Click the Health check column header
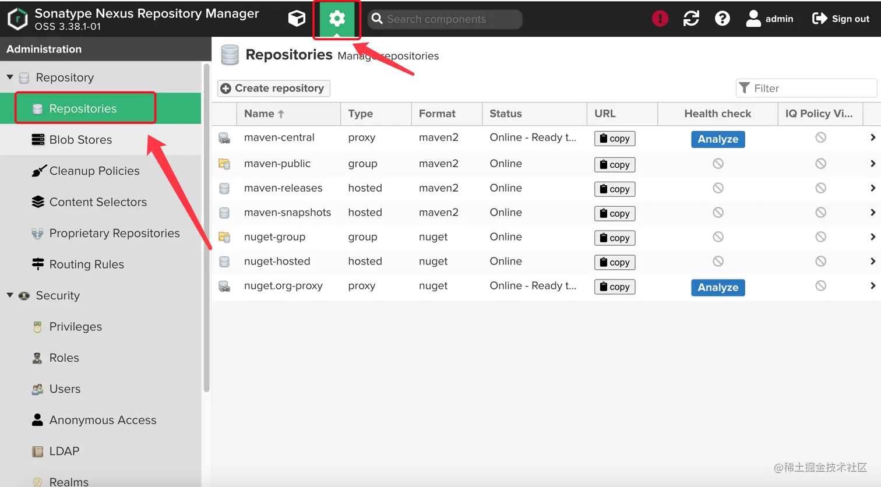Image resolution: width=881 pixels, height=487 pixels. pos(718,114)
